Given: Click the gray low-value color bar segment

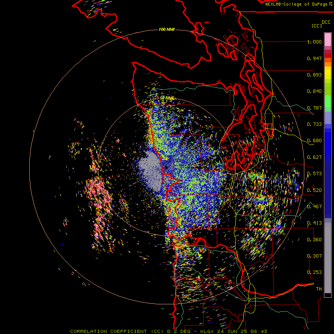Looking at the screenshot, I should pyautogui.click(x=328, y=258).
